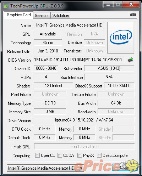Screen dimensions: 142x176
Task: Click the BIOS Version text field
Action: point(79,60)
